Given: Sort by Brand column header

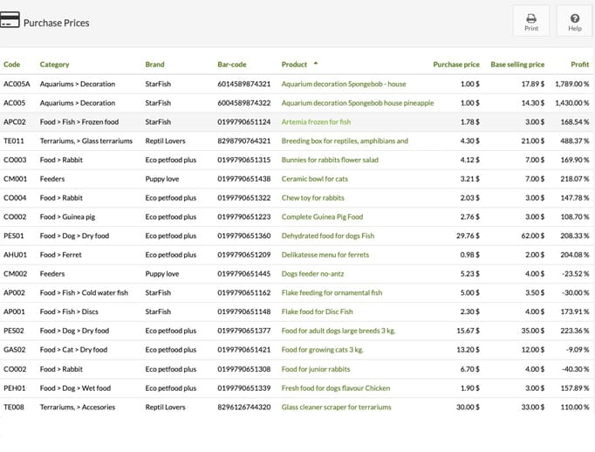Looking at the screenshot, I should (154, 65).
